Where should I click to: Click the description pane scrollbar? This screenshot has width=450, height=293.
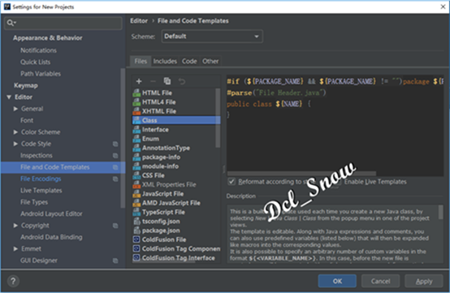[440, 213]
